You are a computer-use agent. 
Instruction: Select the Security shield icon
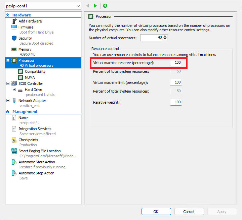pos(14,38)
